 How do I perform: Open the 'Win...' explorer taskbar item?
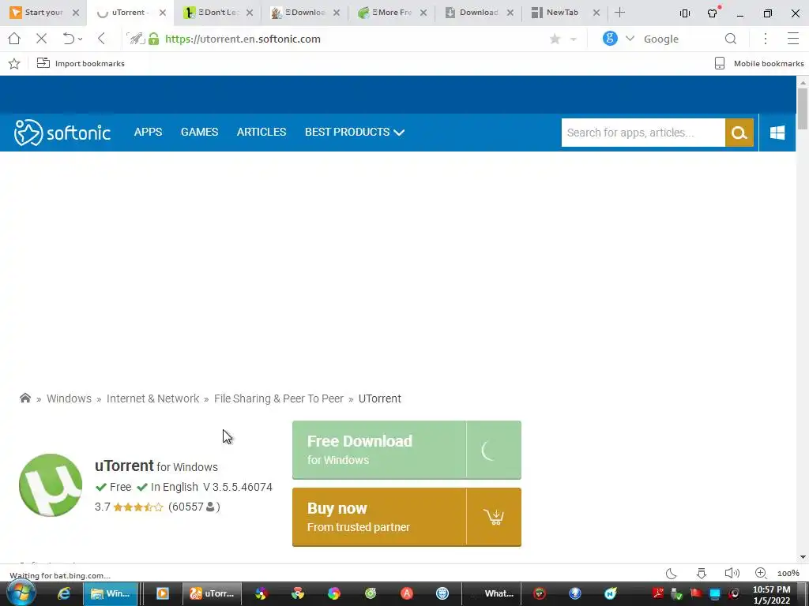pos(111,593)
